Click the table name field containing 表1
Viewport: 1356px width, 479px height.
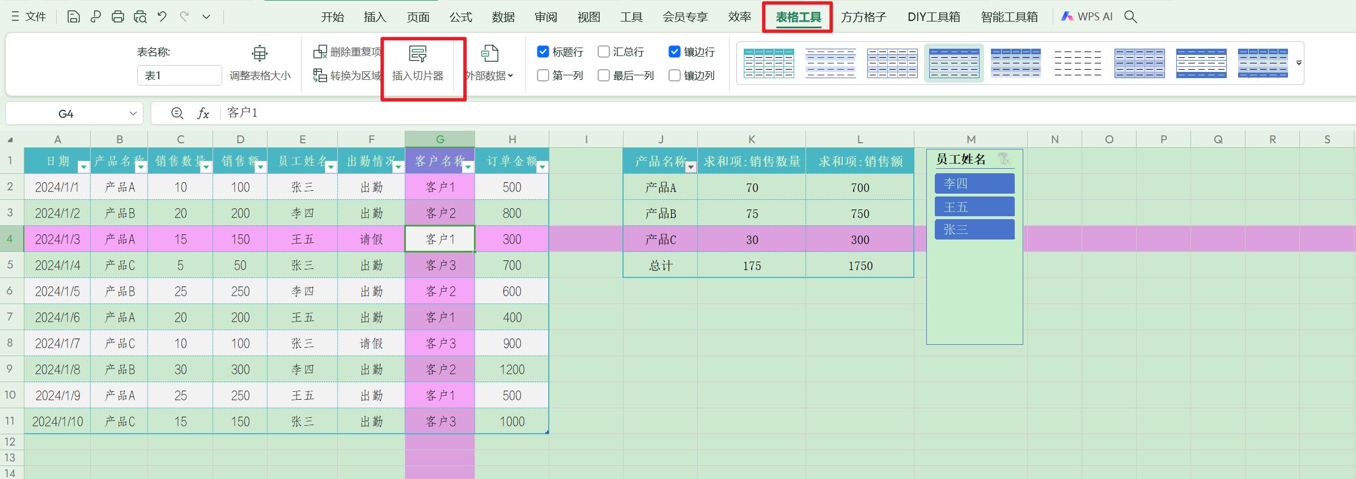pyautogui.click(x=179, y=76)
